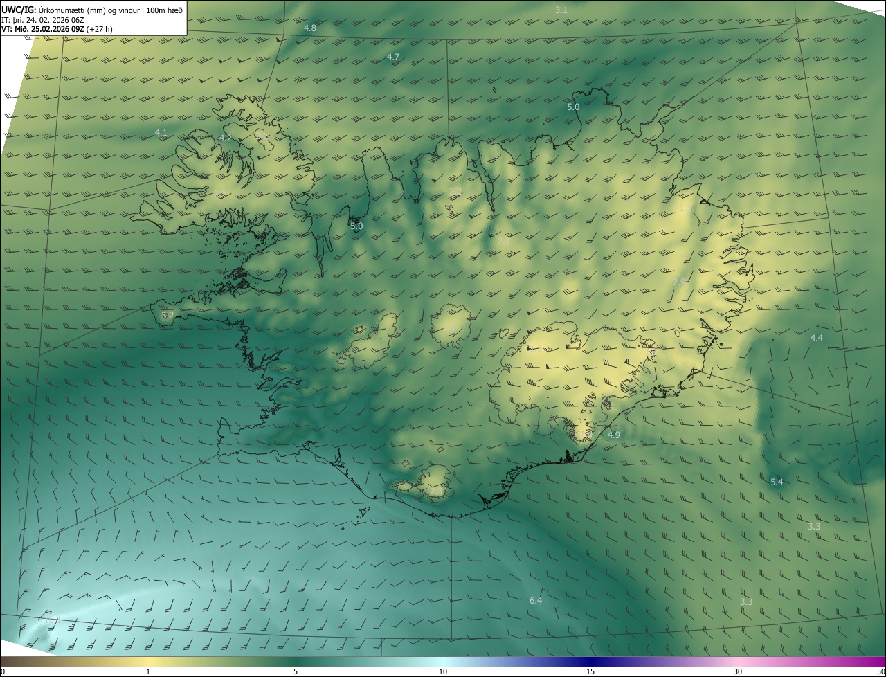The width and height of the screenshot is (886, 677).
Task: Click the 4.7 precipitation value
Action: pos(393,57)
